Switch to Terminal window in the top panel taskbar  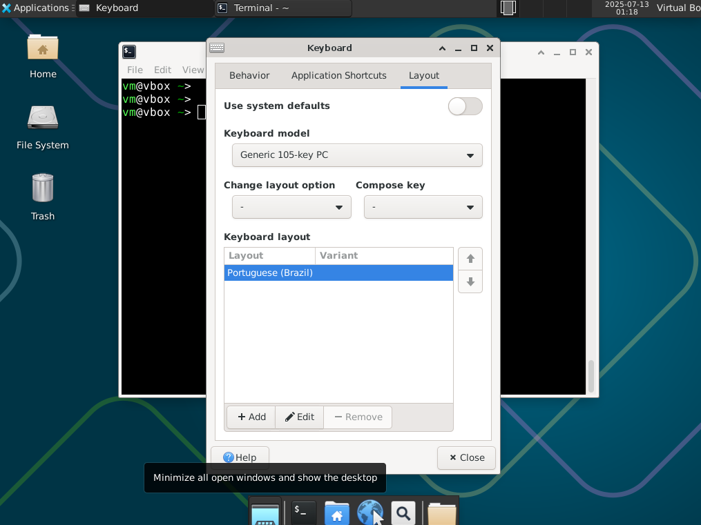click(283, 8)
